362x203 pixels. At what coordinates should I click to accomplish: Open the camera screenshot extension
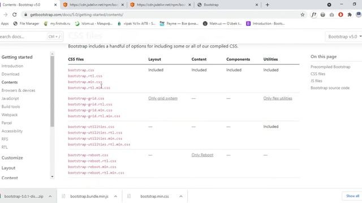[331, 15]
